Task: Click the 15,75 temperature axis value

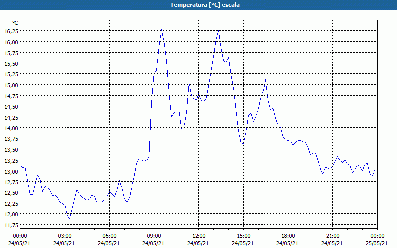Action: [x=11, y=53]
